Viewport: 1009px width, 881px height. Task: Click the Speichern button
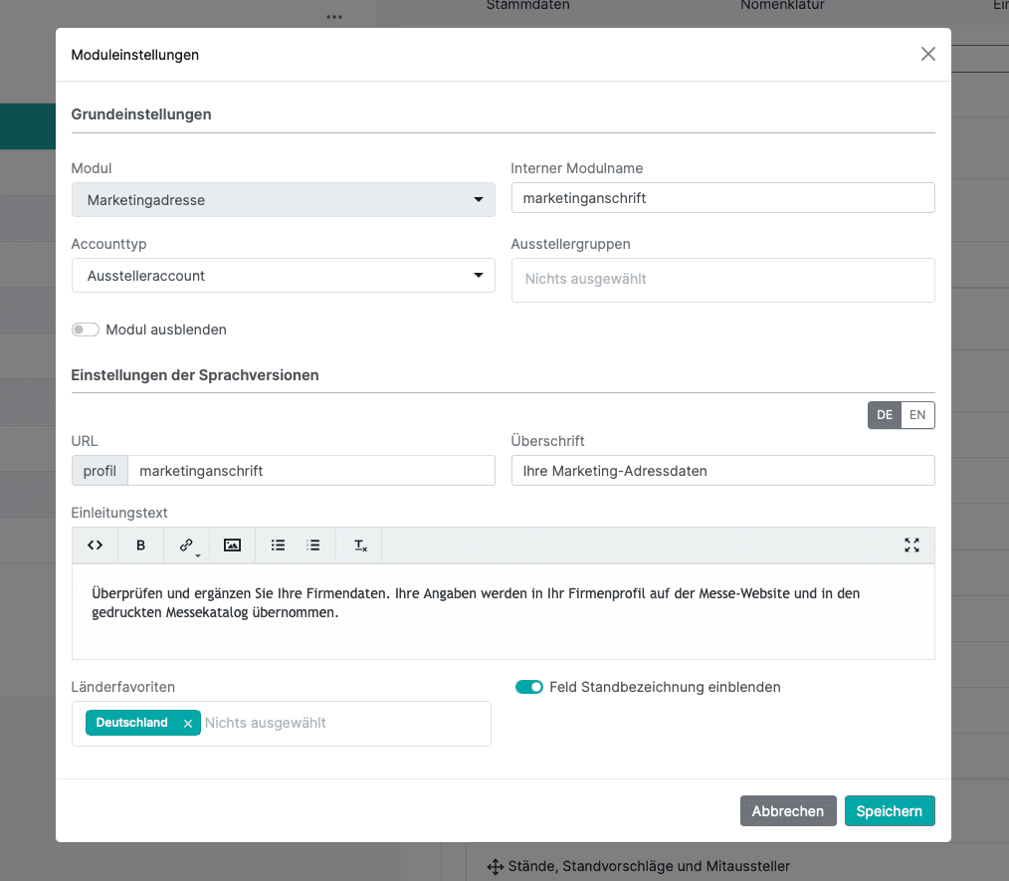pyautogui.click(x=890, y=811)
